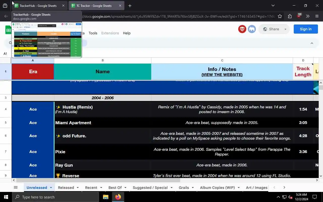Image resolution: width=323 pixels, height=202 pixels.
Task: Select the red Era header cell
Action: click(x=33, y=71)
